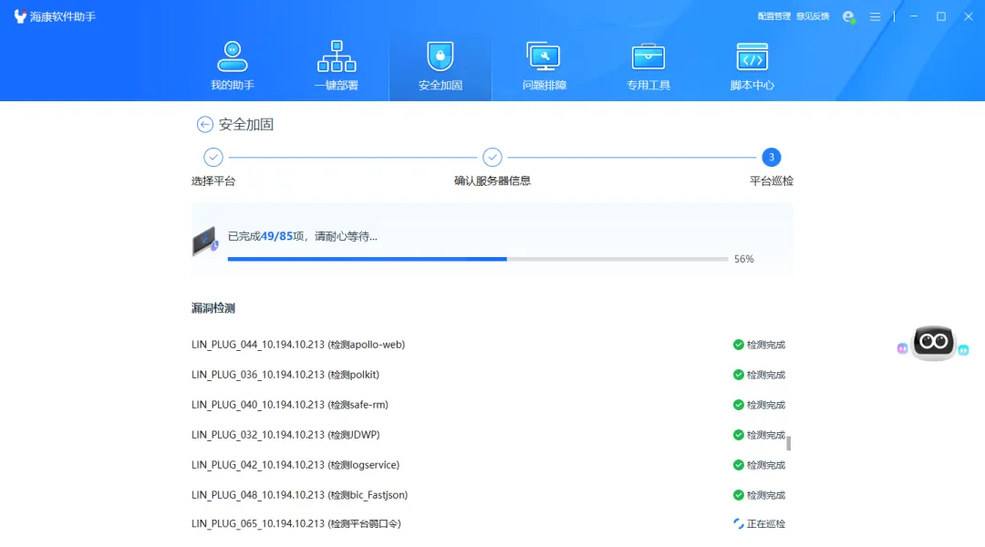
Task: Open the hamburger menu icon
Action: (x=875, y=17)
